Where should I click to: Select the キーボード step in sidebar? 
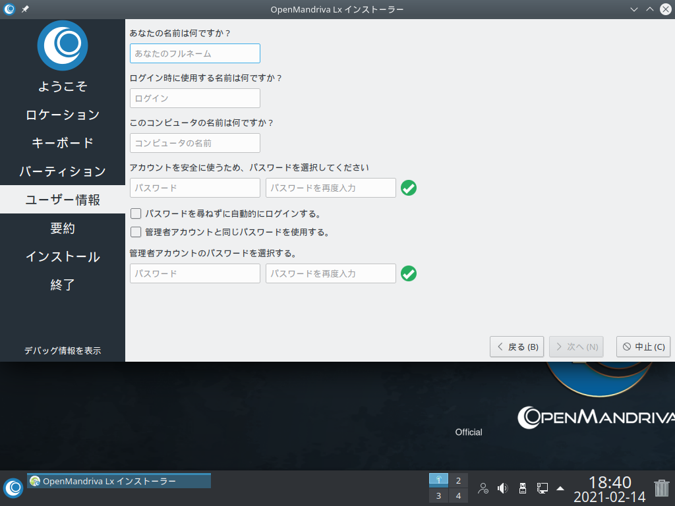(63, 143)
